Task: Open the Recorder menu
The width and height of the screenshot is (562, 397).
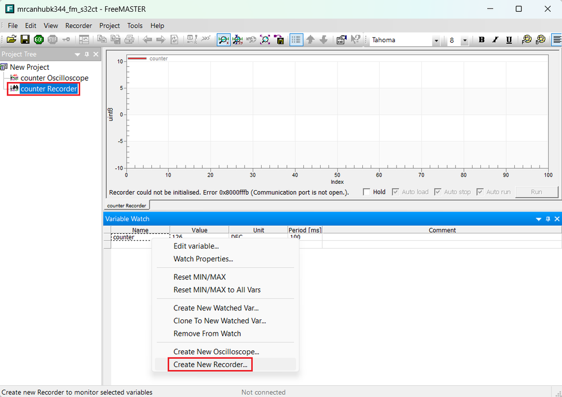Action: [x=79, y=26]
